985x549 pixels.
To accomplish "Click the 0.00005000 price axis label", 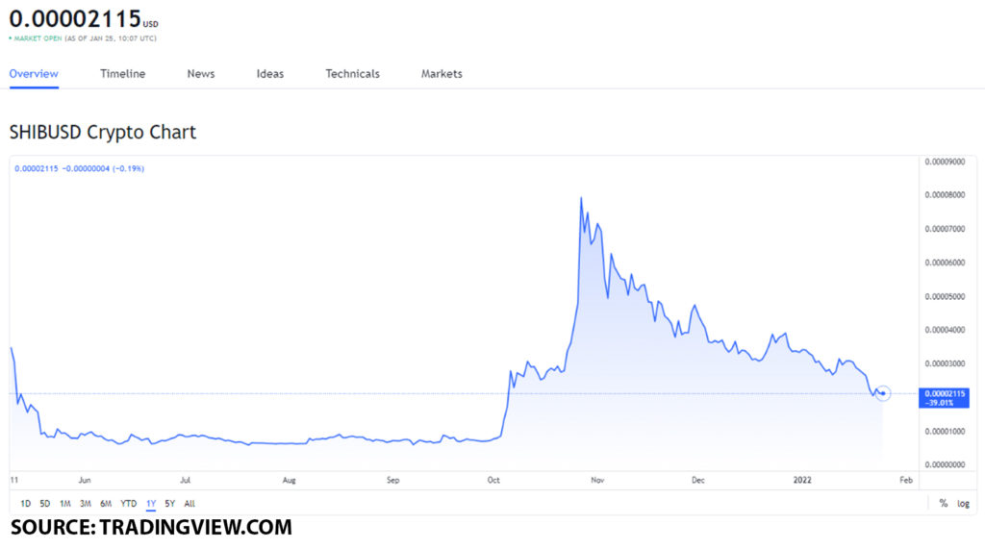I will (945, 296).
